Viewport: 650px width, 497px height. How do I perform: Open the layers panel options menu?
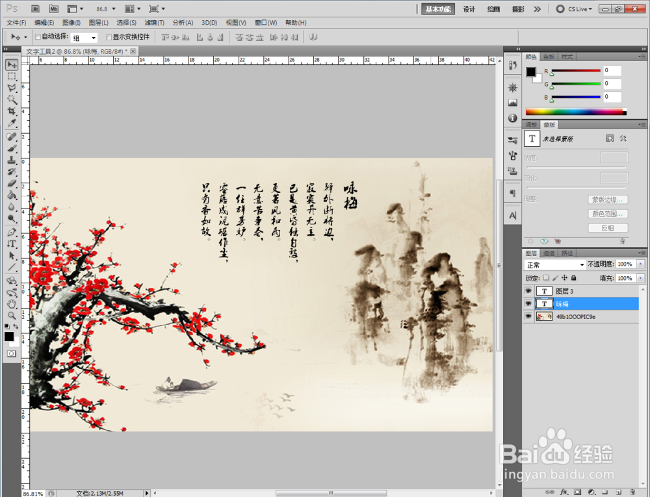[x=642, y=253]
